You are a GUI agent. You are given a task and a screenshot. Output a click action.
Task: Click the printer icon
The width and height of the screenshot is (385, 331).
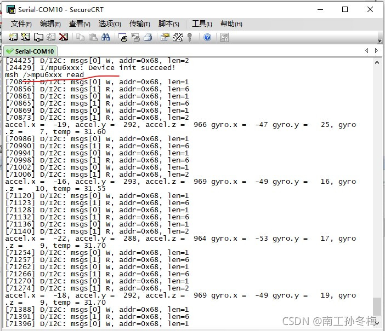tap(148, 37)
